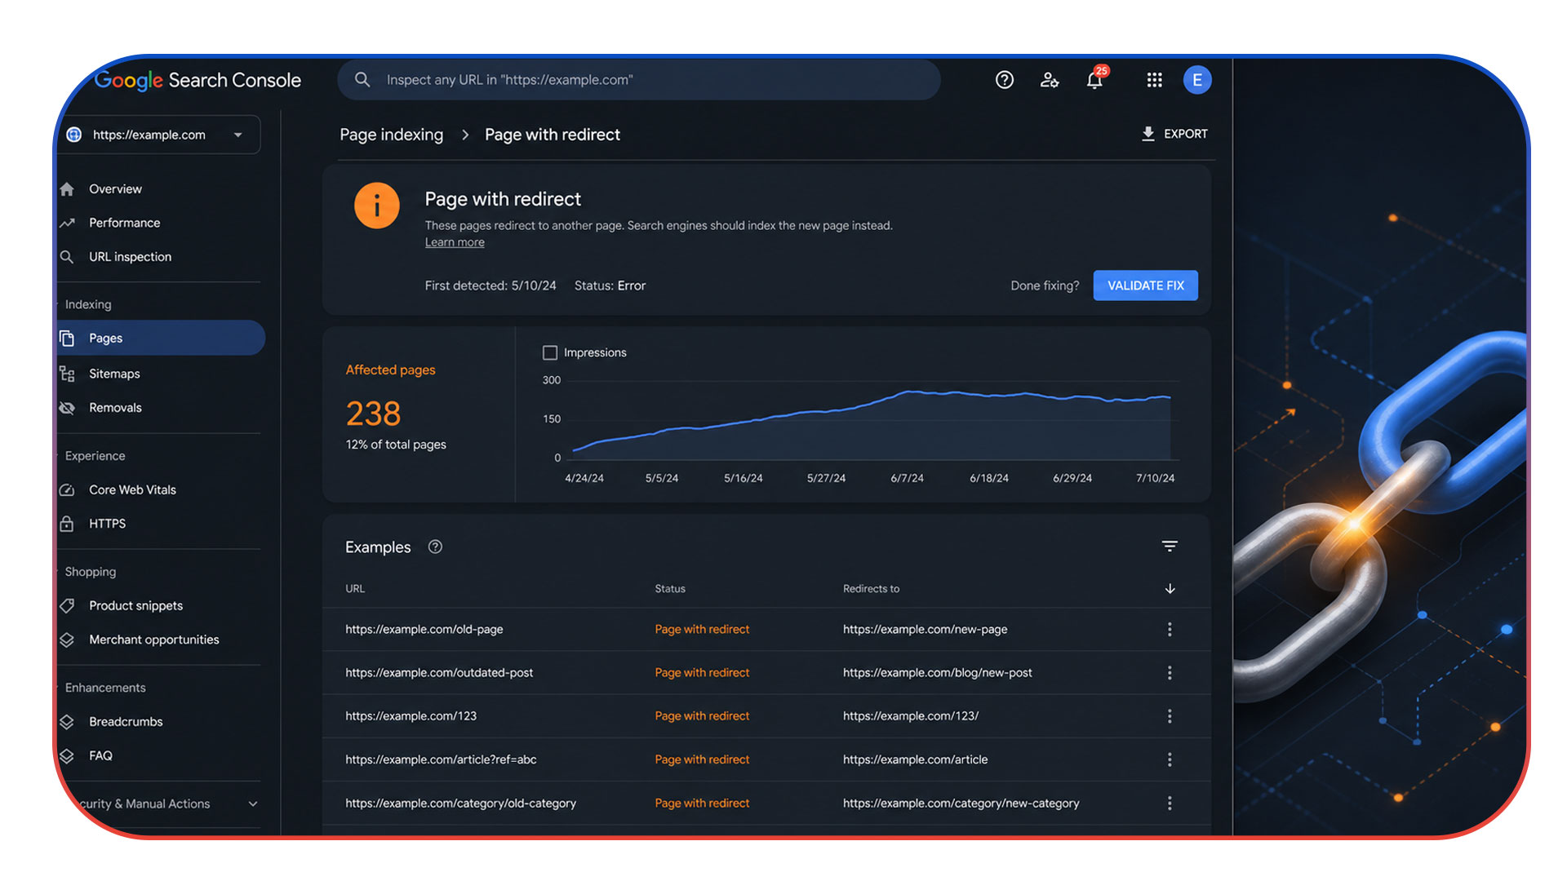
Task: Open the help question mark icon
Action: click(1005, 80)
